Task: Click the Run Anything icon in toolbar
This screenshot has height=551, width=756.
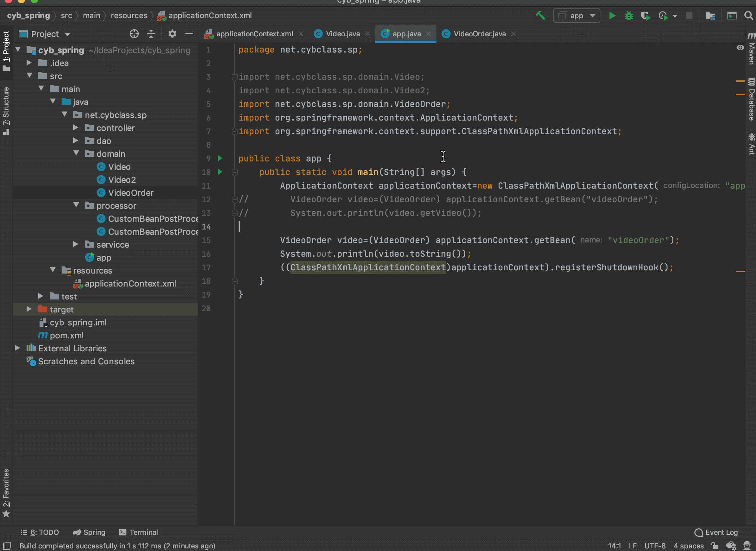Action: click(732, 16)
